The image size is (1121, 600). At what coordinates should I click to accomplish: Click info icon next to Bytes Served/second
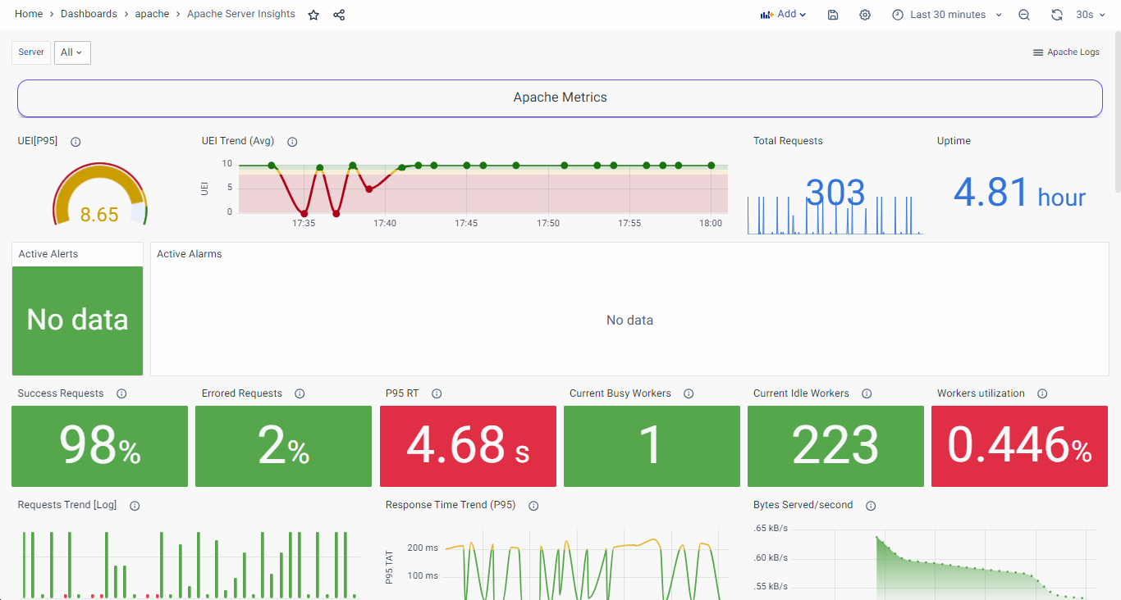coord(871,506)
